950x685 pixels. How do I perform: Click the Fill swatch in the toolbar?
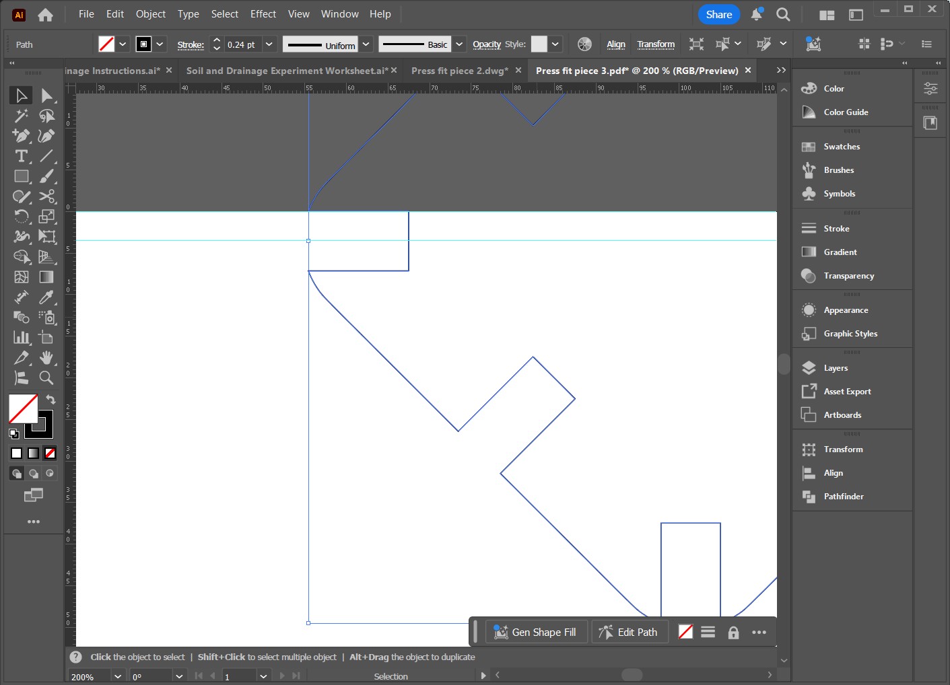23,408
